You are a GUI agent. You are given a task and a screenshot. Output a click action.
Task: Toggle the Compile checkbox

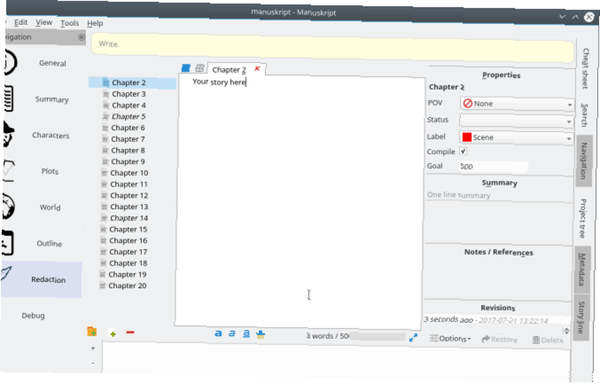coord(463,151)
